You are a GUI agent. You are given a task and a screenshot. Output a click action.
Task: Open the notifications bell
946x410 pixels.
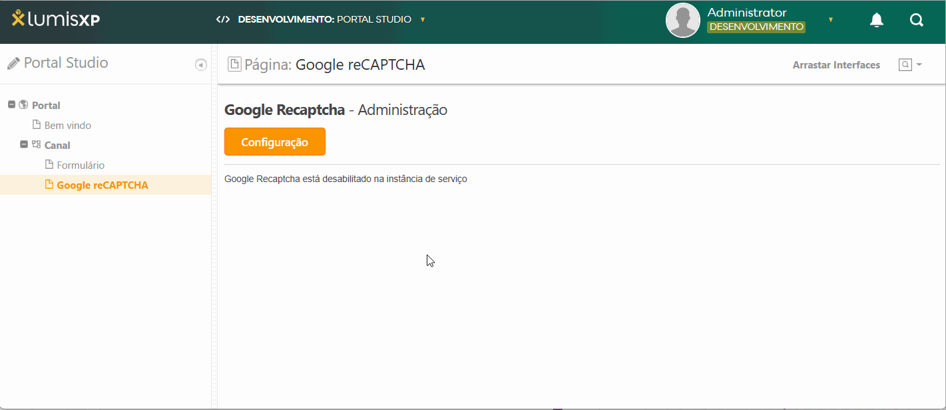click(x=877, y=21)
